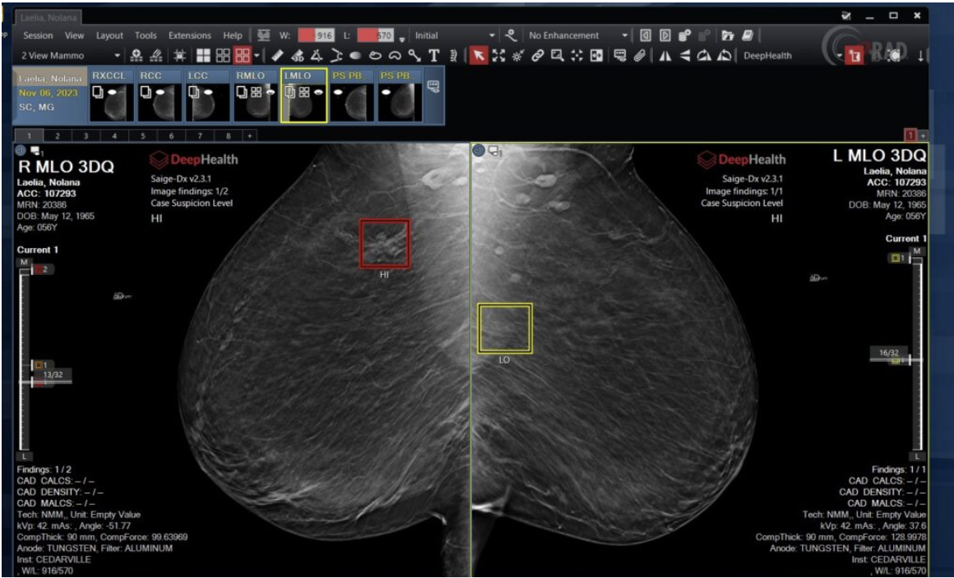954x578 pixels.
Task: Click the L window level field
Action: (375, 35)
